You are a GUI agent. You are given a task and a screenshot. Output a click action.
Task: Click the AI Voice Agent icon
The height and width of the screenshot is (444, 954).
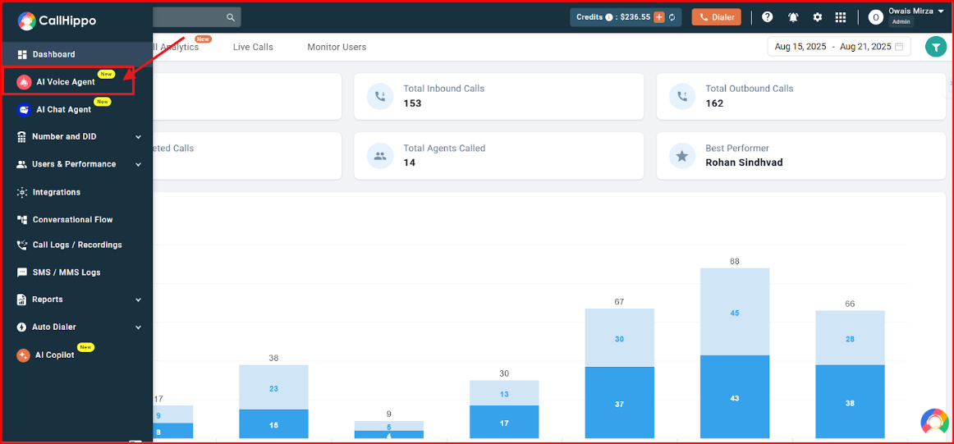coord(24,83)
